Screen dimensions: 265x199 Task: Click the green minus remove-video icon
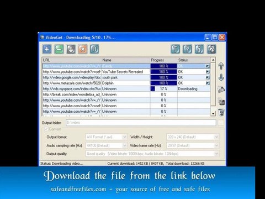pos(59,49)
